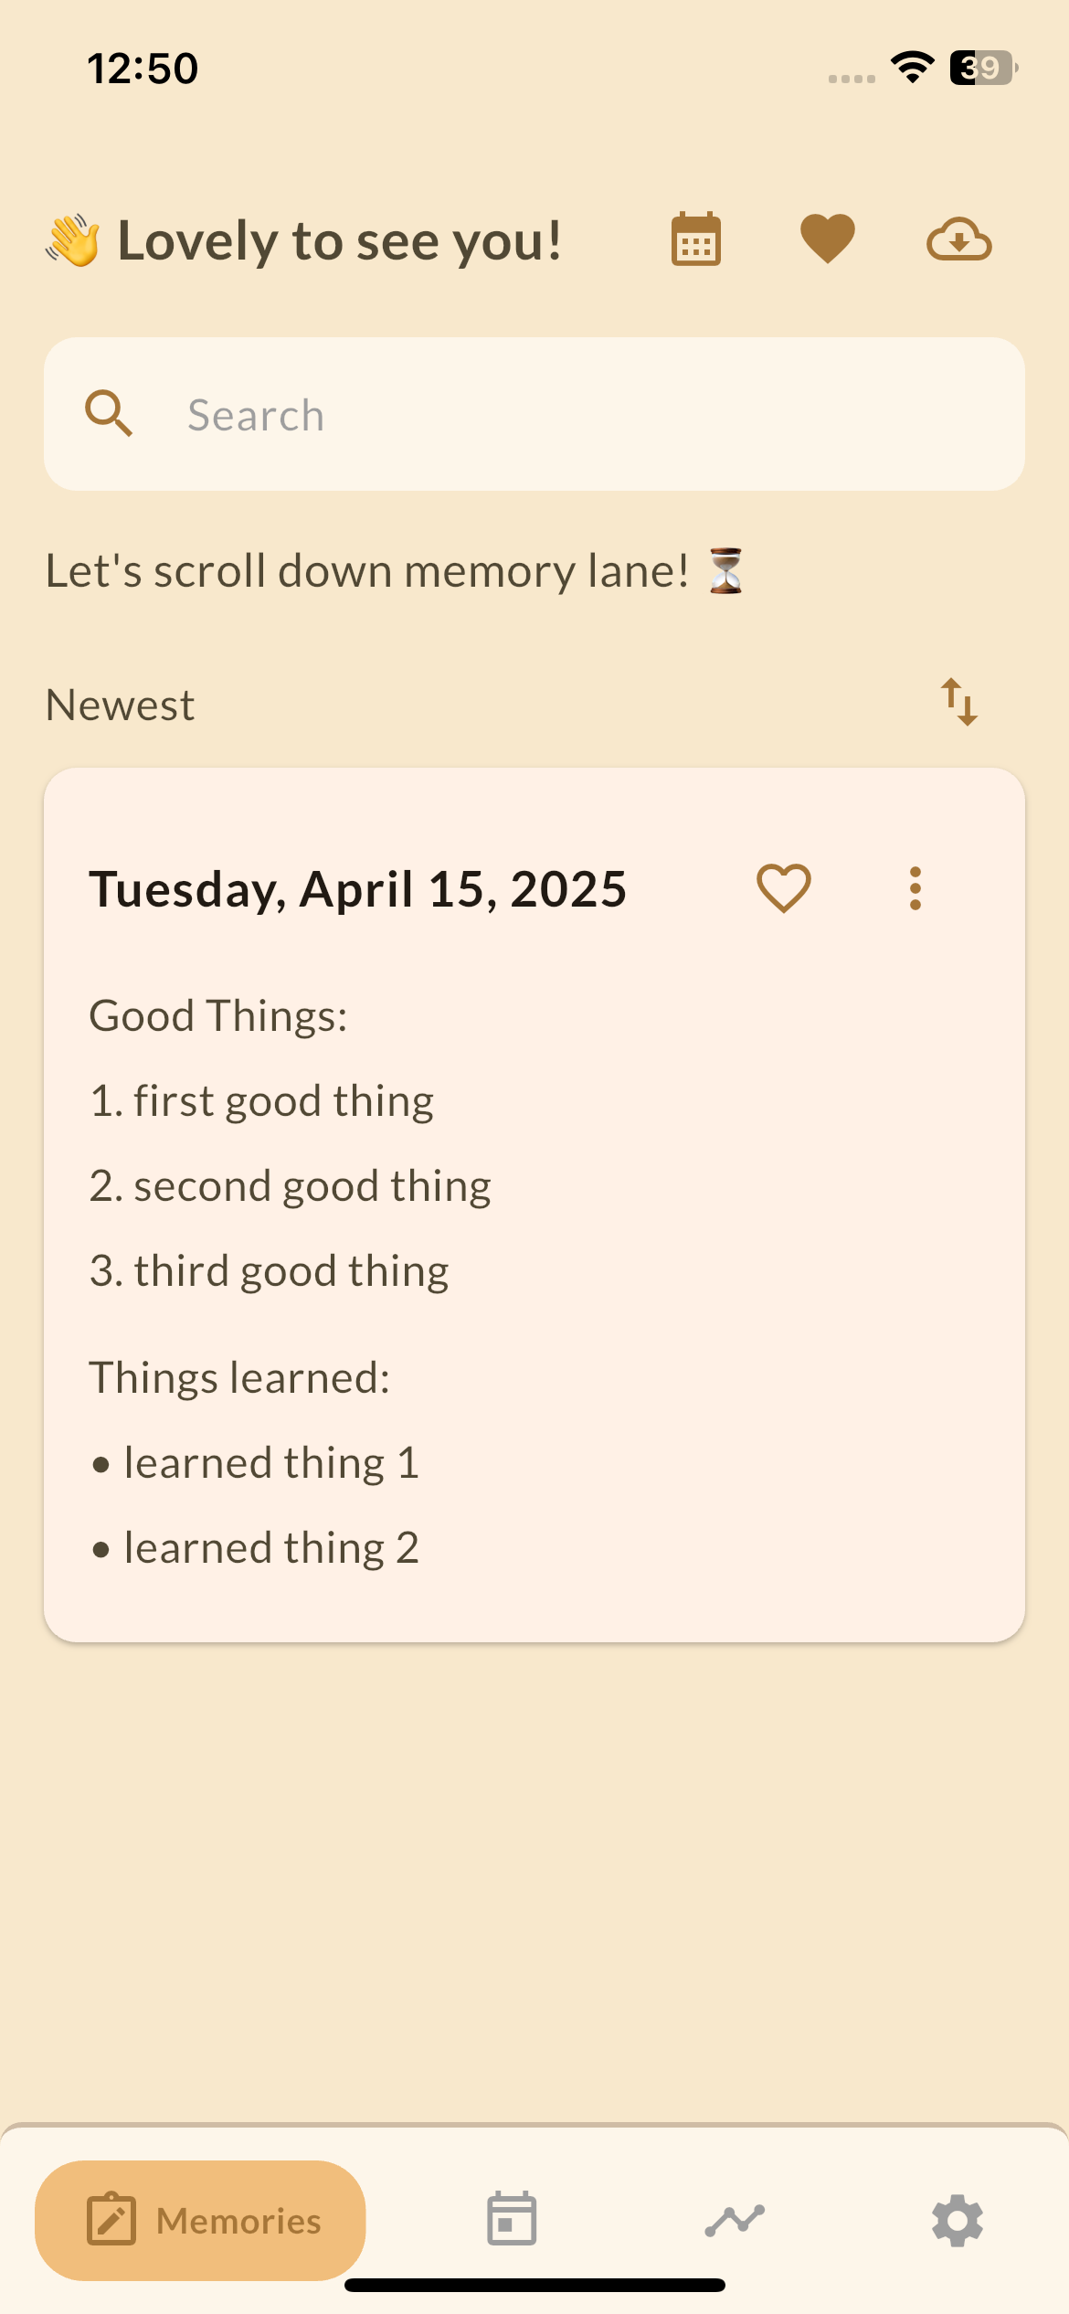Open the Tuesday, April 15 entry
Screen dimensions: 1069x2314
(358, 886)
